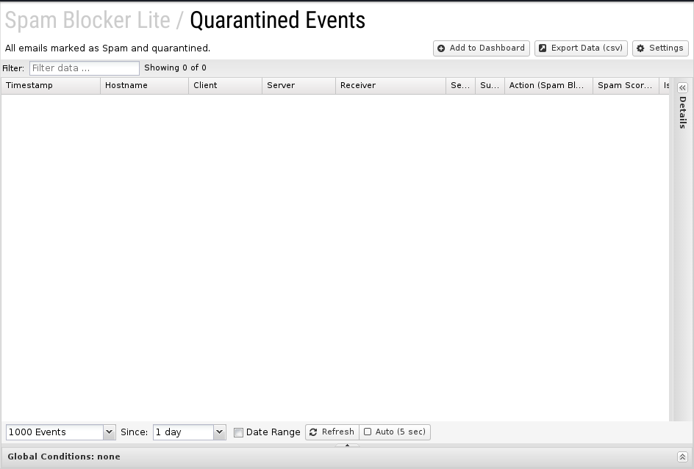
Task: Click the vertical Details panel label
Action: click(x=682, y=112)
